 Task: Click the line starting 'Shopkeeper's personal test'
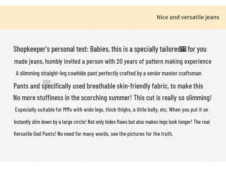tap(110, 49)
